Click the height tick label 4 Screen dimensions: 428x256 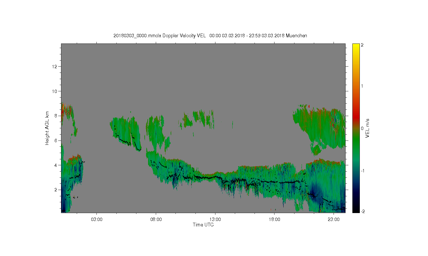(56, 165)
